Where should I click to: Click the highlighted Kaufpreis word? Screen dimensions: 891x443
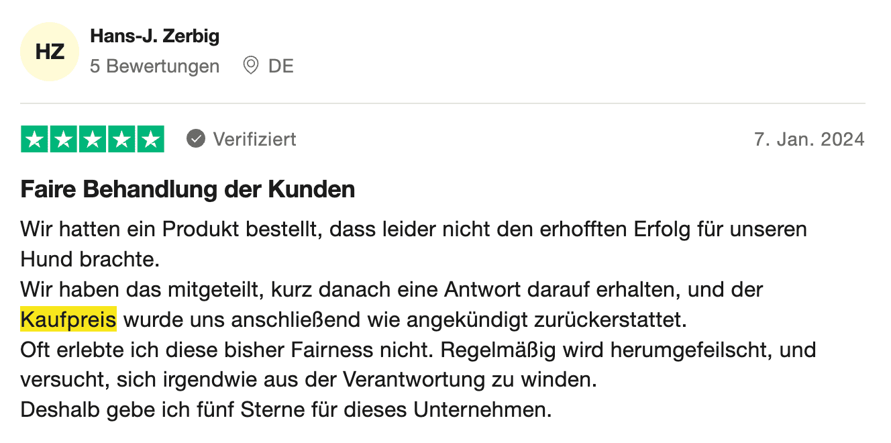click(x=68, y=319)
